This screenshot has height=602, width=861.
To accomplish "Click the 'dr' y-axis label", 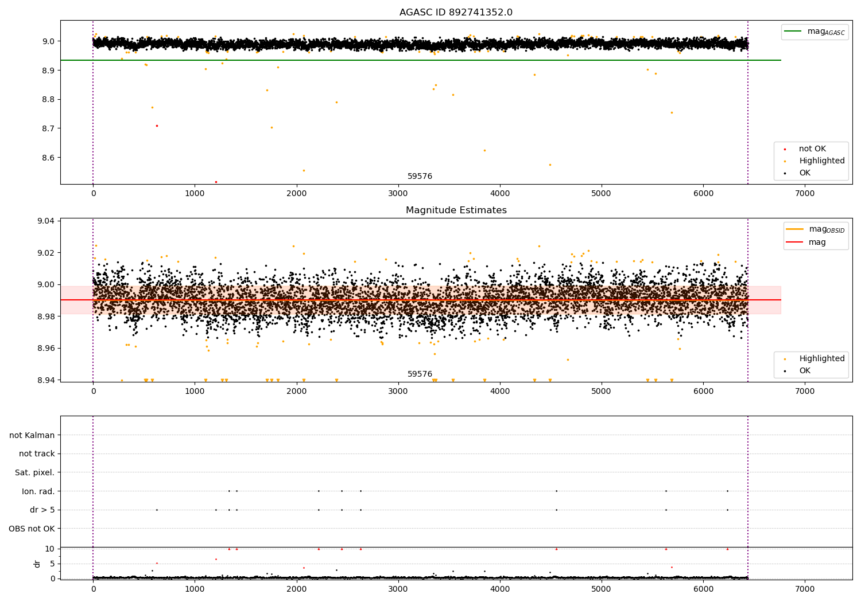I will pos(37,564).
